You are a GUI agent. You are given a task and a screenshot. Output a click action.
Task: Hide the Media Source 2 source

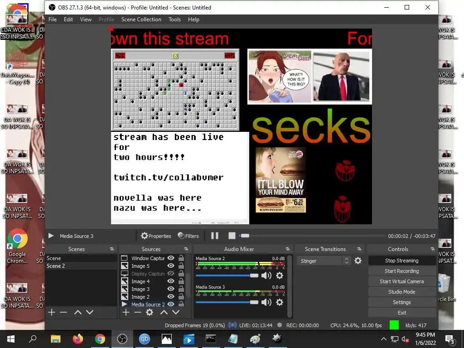(x=171, y=304)
